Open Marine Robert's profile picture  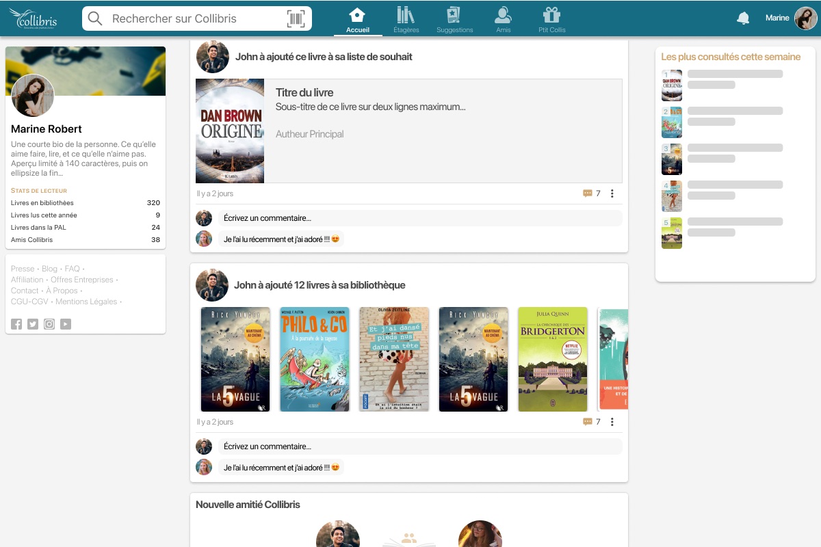33,96
